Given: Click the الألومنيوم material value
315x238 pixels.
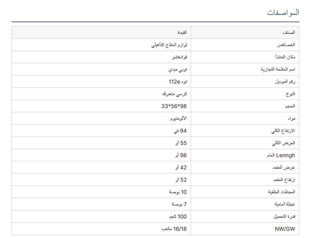Looking at the screenshot, I should click(177, 118).
